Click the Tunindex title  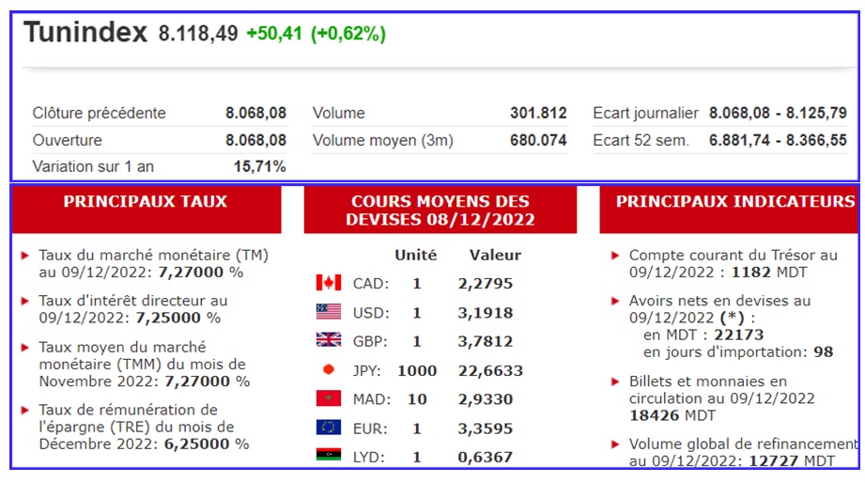[85, 32]
